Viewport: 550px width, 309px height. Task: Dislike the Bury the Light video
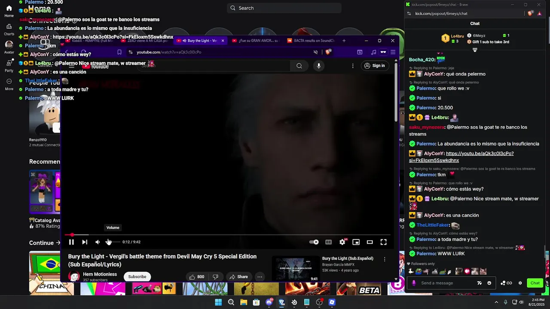pyautogui.click(x=216, y=277)
